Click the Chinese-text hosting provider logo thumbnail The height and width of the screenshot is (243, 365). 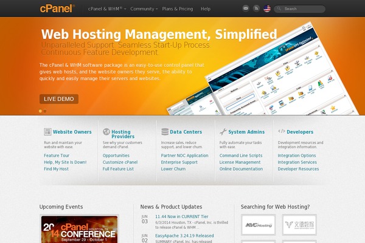[299, 225]
